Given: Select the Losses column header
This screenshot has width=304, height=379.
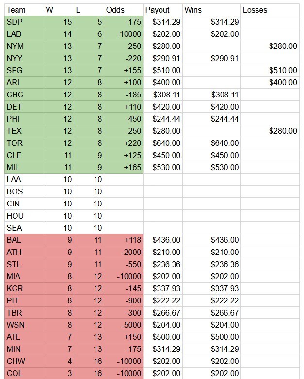Looking at the screenshot, I should [270, 10].
